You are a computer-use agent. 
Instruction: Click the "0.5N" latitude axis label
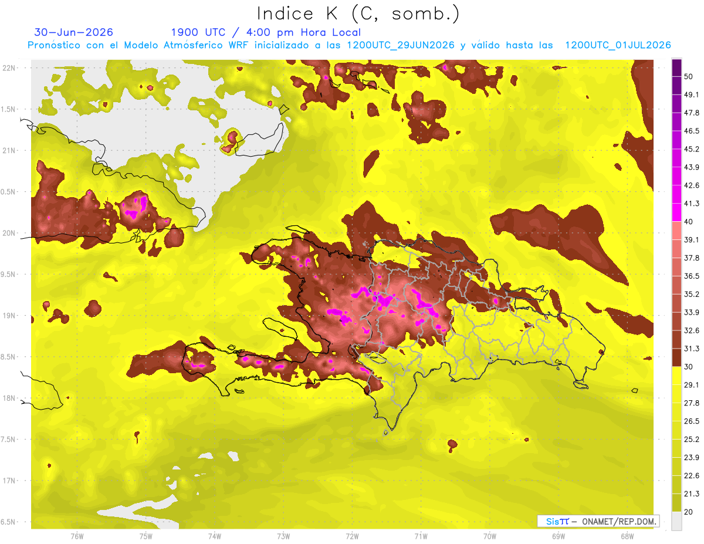(9, 192)
